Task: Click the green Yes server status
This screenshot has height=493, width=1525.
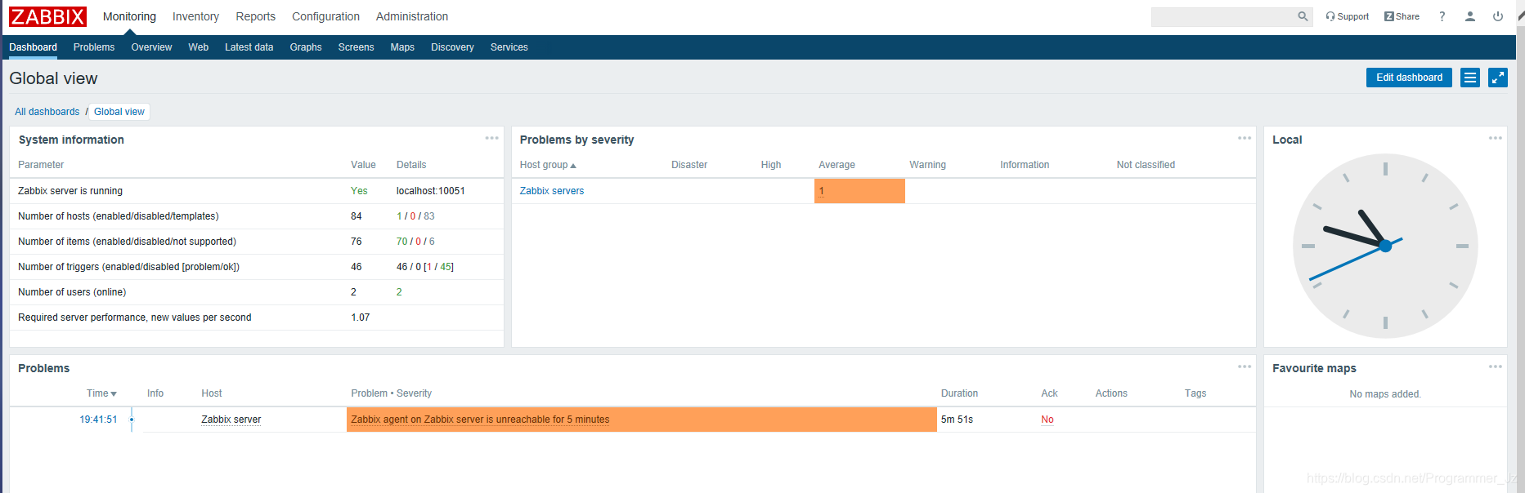Action: tap(359, 191)
